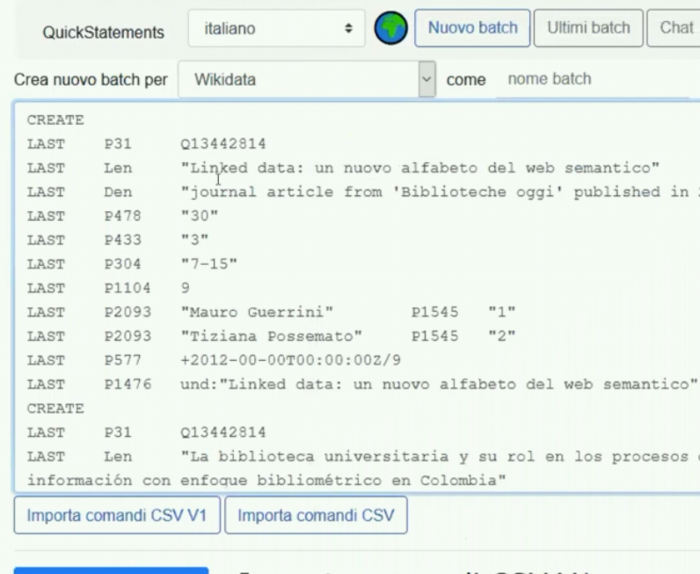This screenshot has height=574, width=700.
Task: Click the P478 "30" line
Action: pos(123,217)
